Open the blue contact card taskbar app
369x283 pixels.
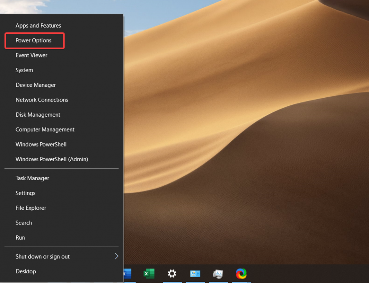pyautogui.click(x=195, y=274)
